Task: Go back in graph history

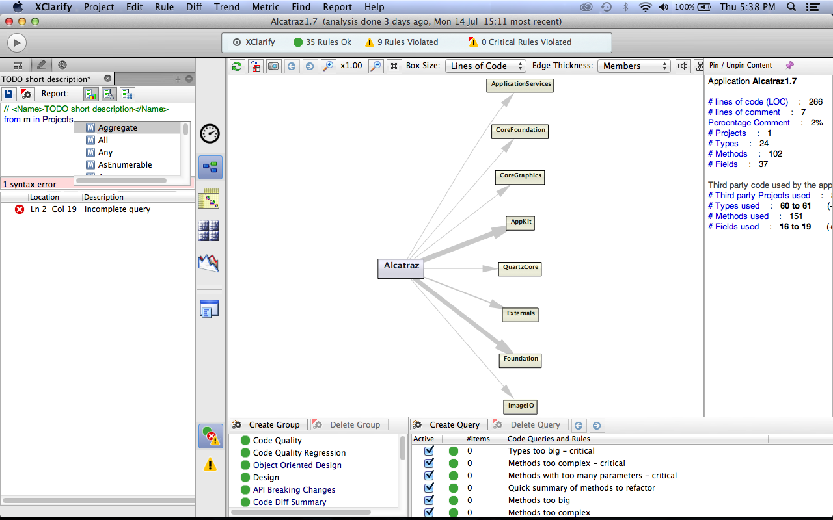Action: tap(292, 66)
